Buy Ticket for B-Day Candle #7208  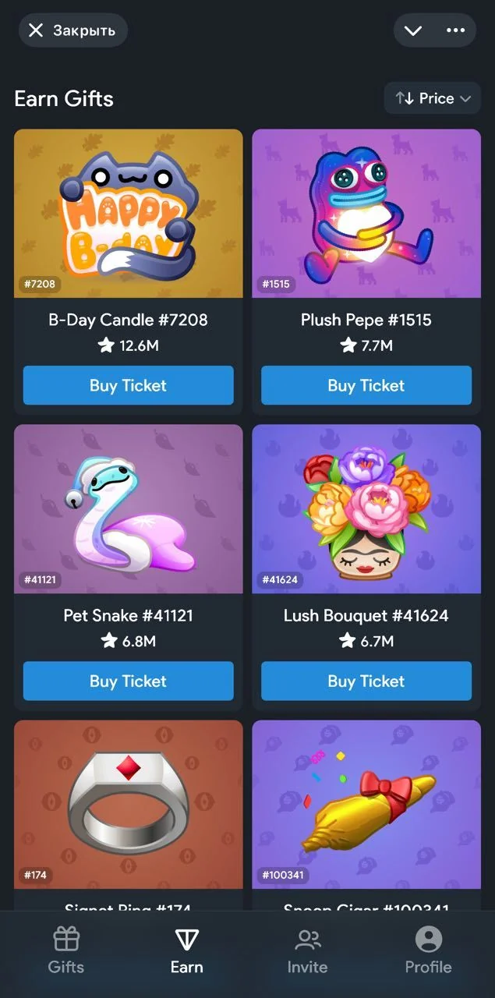coord(129,385)
